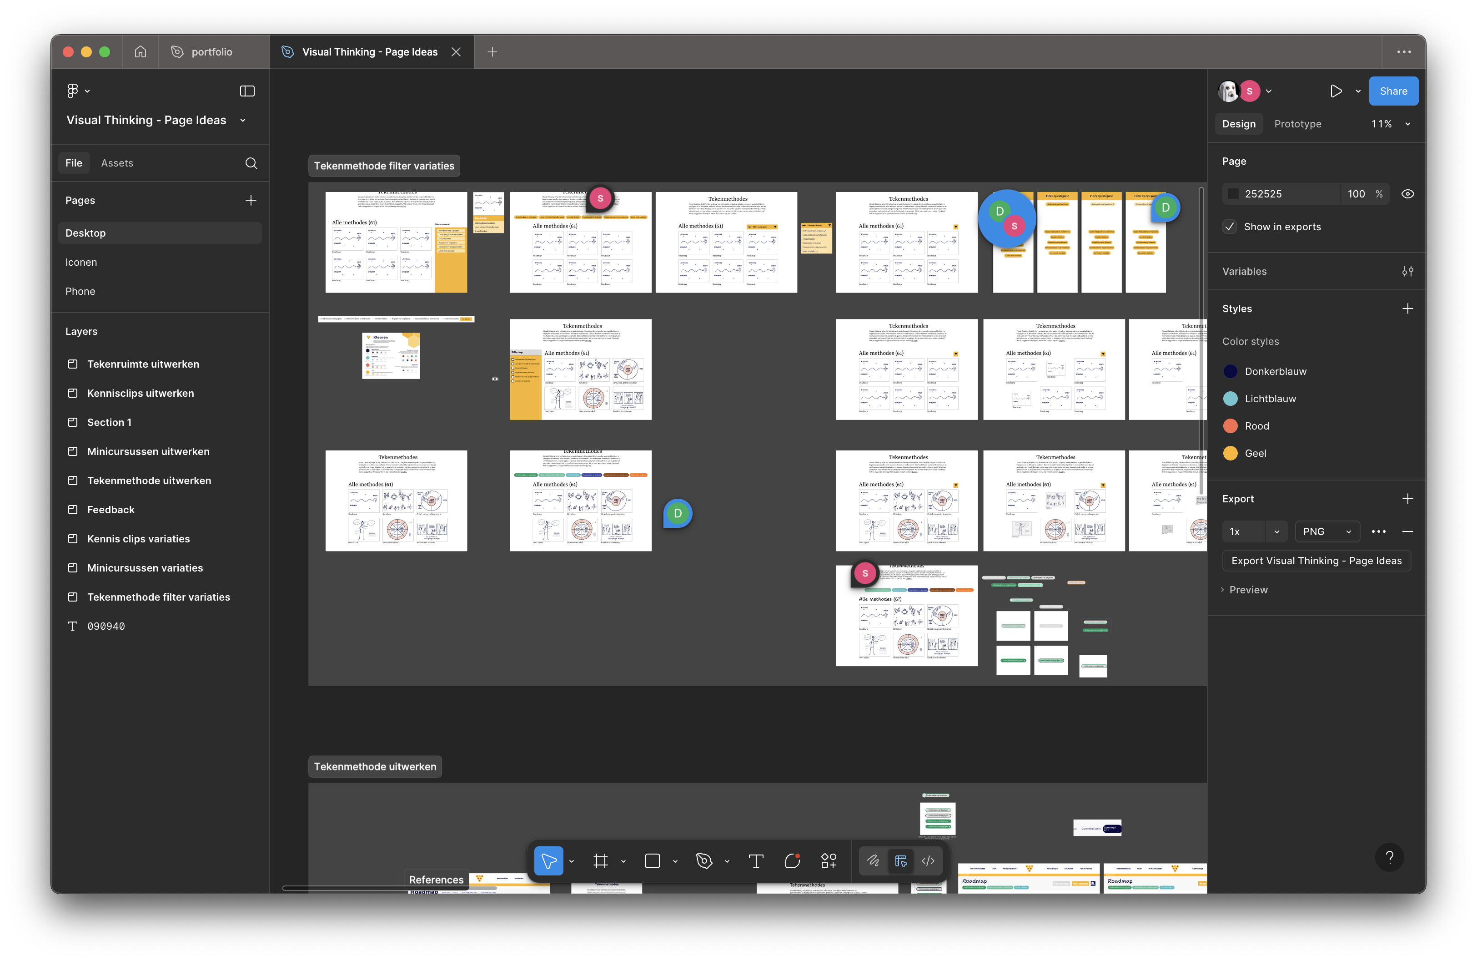Select the Frame tool
Viewport: 1477px width, 961px height.
[x=600, y=860]
